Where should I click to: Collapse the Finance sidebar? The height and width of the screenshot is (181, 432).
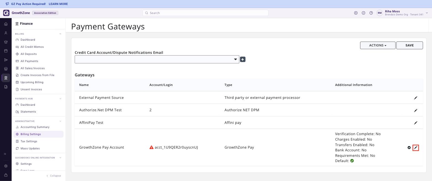pos(54,176)
